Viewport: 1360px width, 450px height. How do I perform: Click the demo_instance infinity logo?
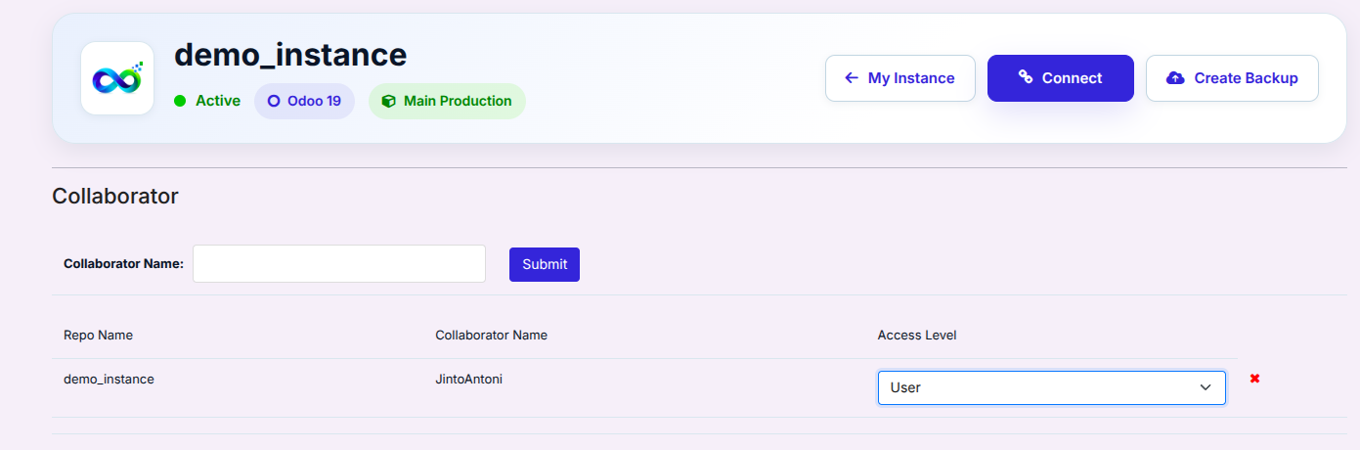pos(117,78)
